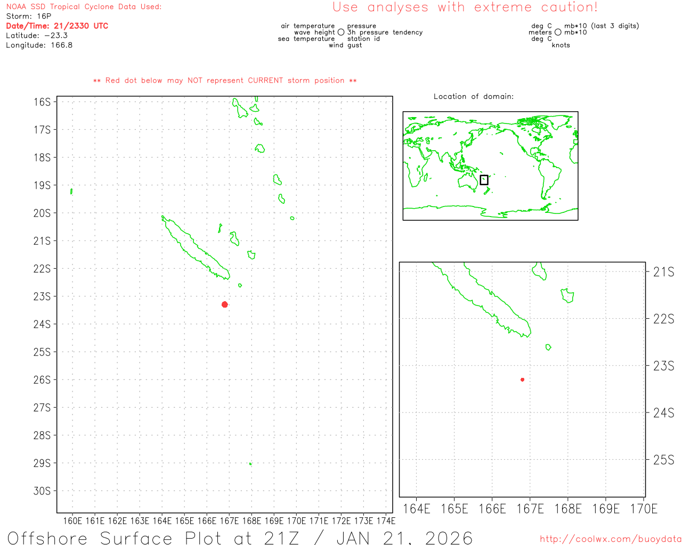This screenshot has height=545, width=682.
Task: Click the '160E' longitude label
Action: [x=72, y=521]
